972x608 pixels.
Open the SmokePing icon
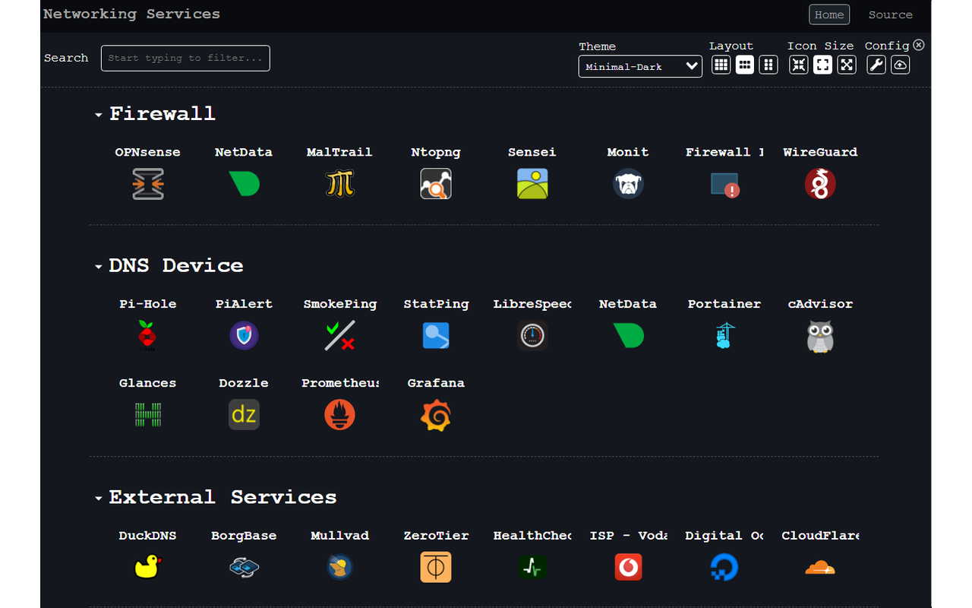(339, 335)
